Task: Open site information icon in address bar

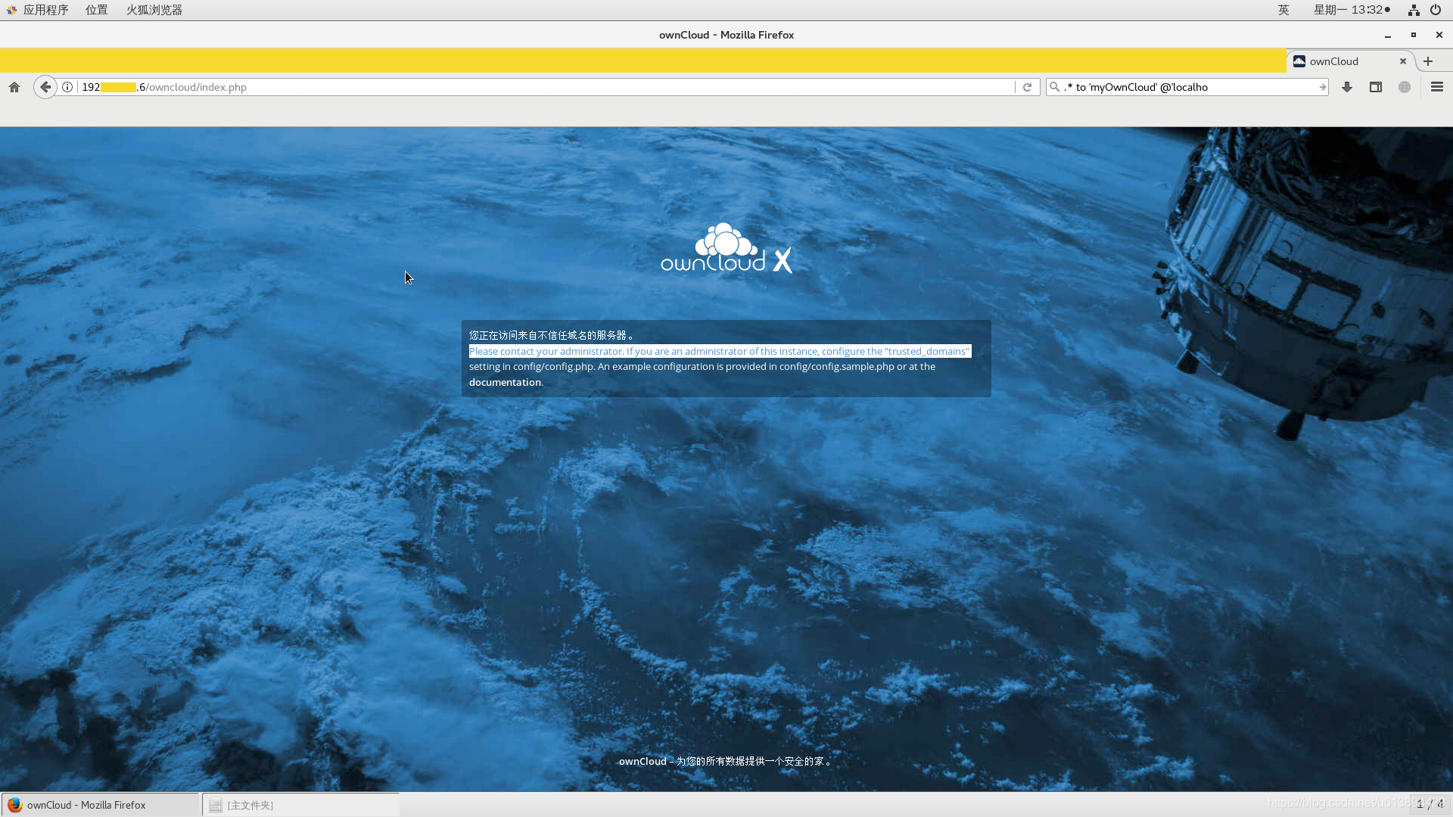Action: [67, 87]
